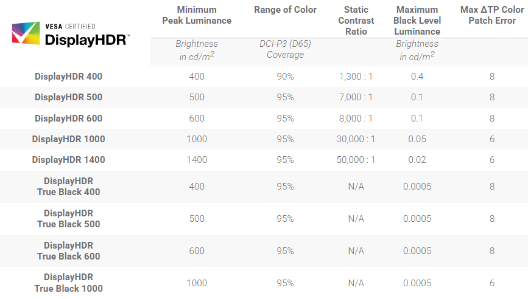The width and height of the screenshot is (528, 299).
Task: Click the DisplayHDR True Black 1000 label
Action: pyautogui.click(x=69, y=283)
